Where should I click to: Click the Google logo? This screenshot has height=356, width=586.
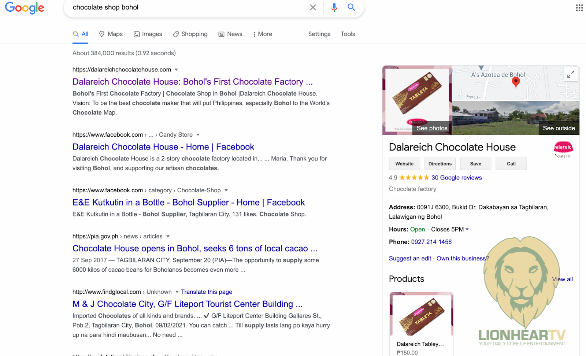tap(25, 8)
